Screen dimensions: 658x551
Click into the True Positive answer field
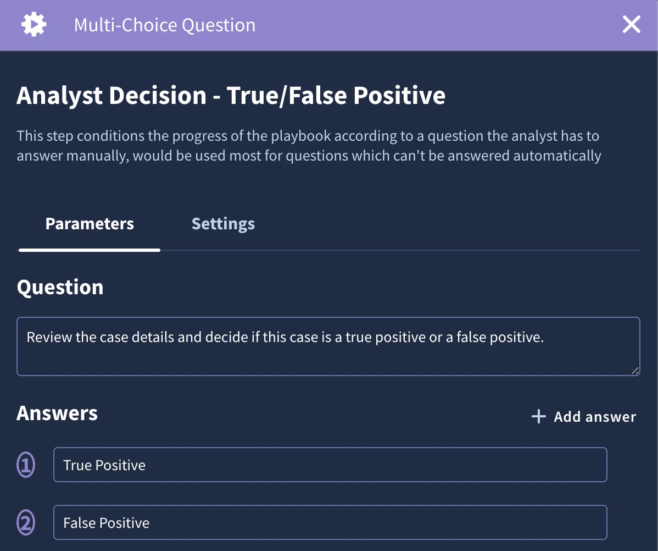[x=330, y=465]
